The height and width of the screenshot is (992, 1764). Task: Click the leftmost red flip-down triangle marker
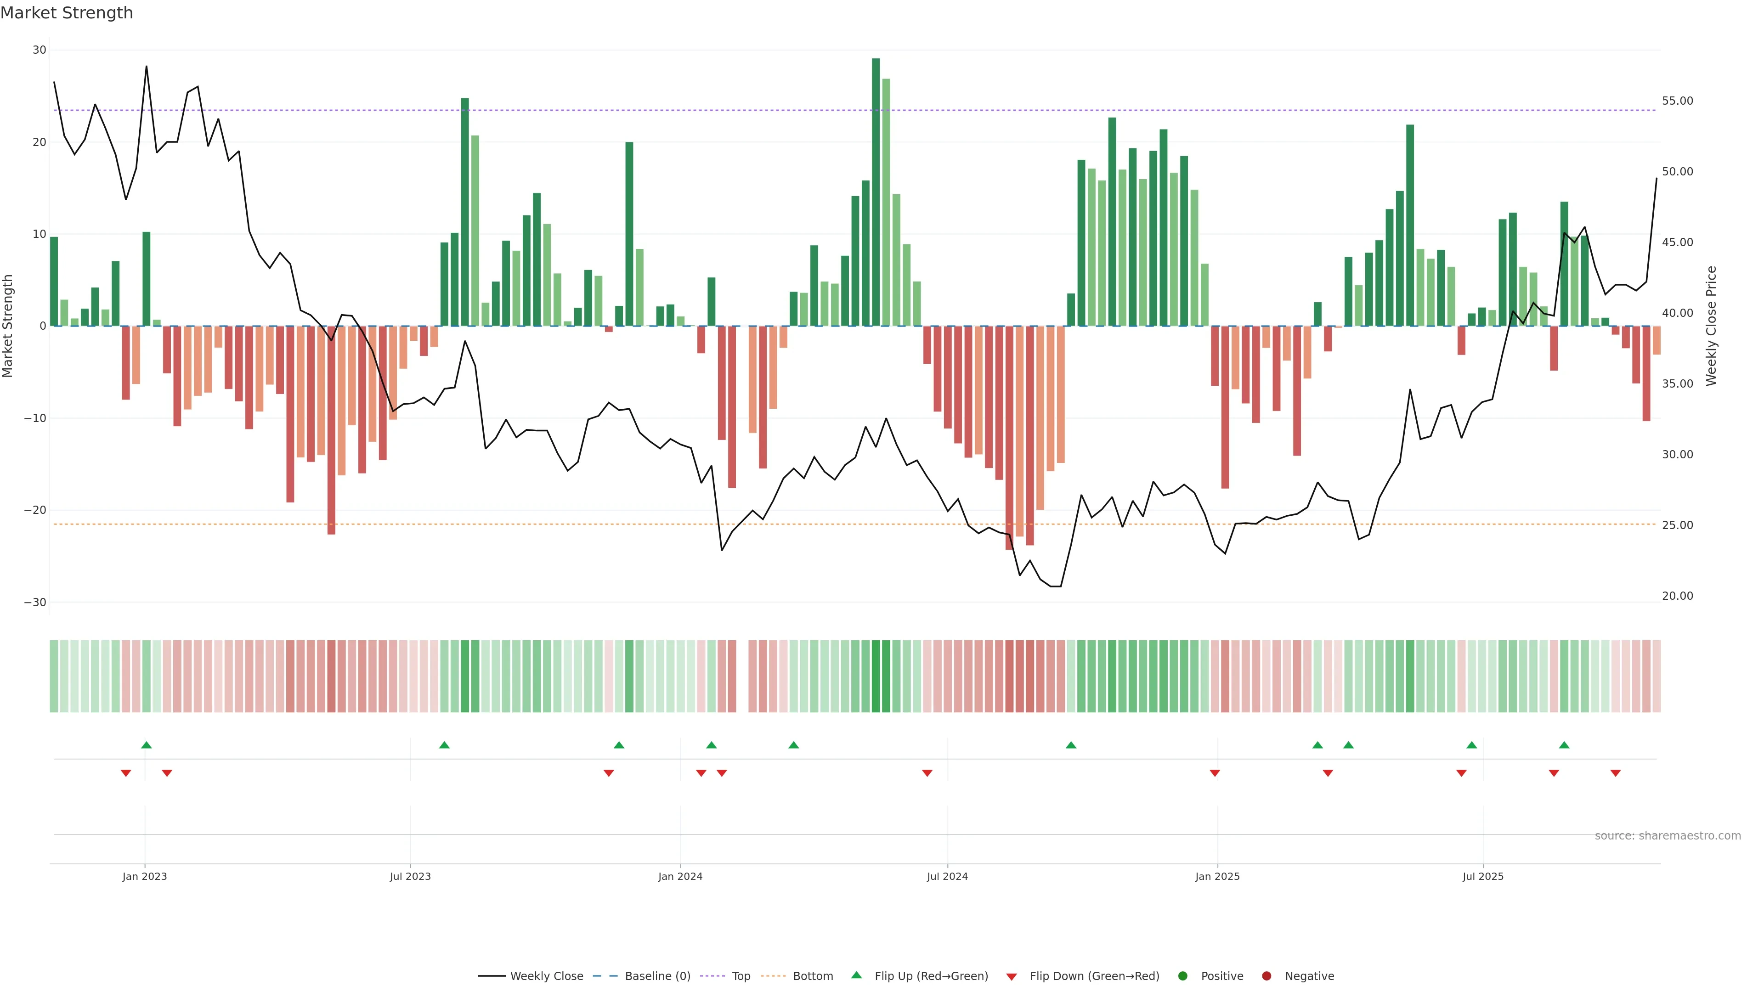pyautogui.click(x=126, y=773)
